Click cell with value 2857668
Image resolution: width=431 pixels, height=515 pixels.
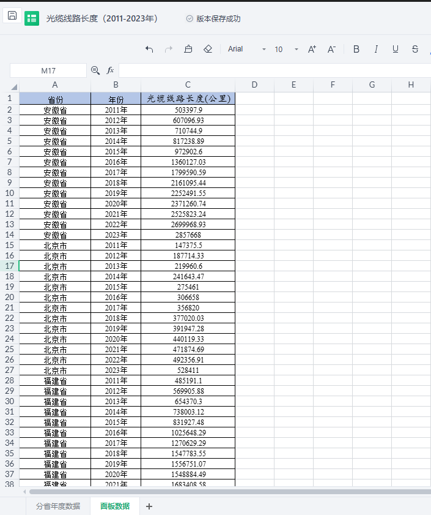(x=188, y=235)
